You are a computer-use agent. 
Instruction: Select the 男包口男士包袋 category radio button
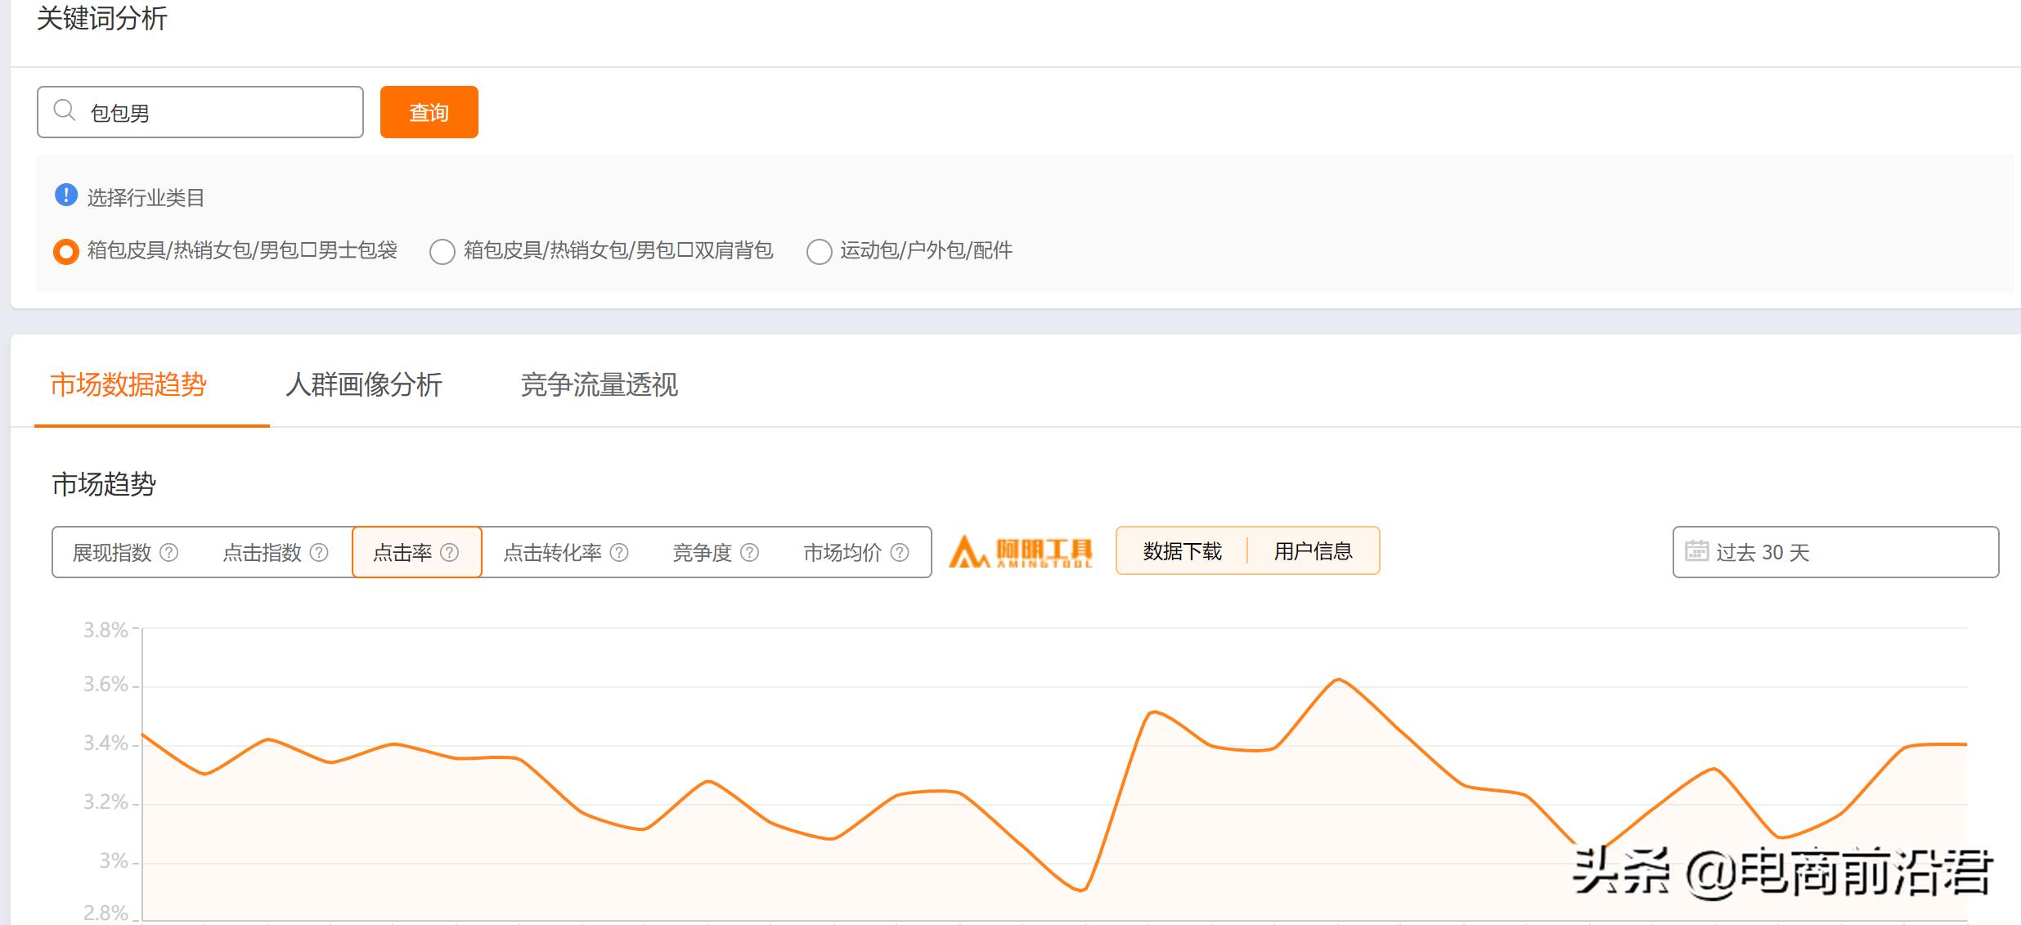click(x=66, y=252)
